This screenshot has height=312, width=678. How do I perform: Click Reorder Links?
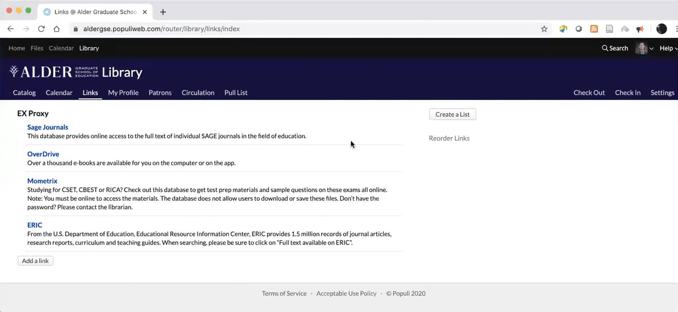449,138
